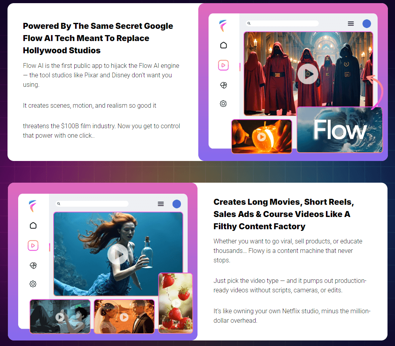Click the search bar in the bottom mockup
The image size is (395, 346).
click(x=92, y=203)
